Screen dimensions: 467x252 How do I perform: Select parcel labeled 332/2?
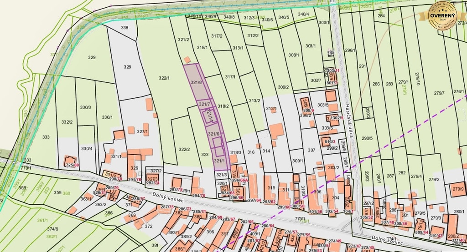[x=67, y=121]
